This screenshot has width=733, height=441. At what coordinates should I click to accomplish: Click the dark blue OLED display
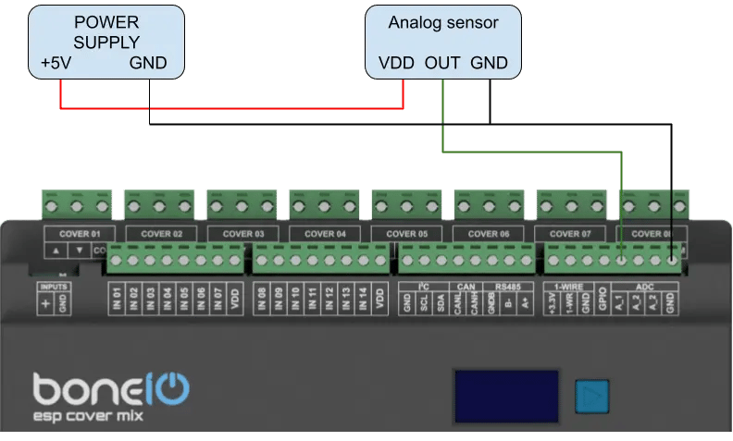point(505,396)
